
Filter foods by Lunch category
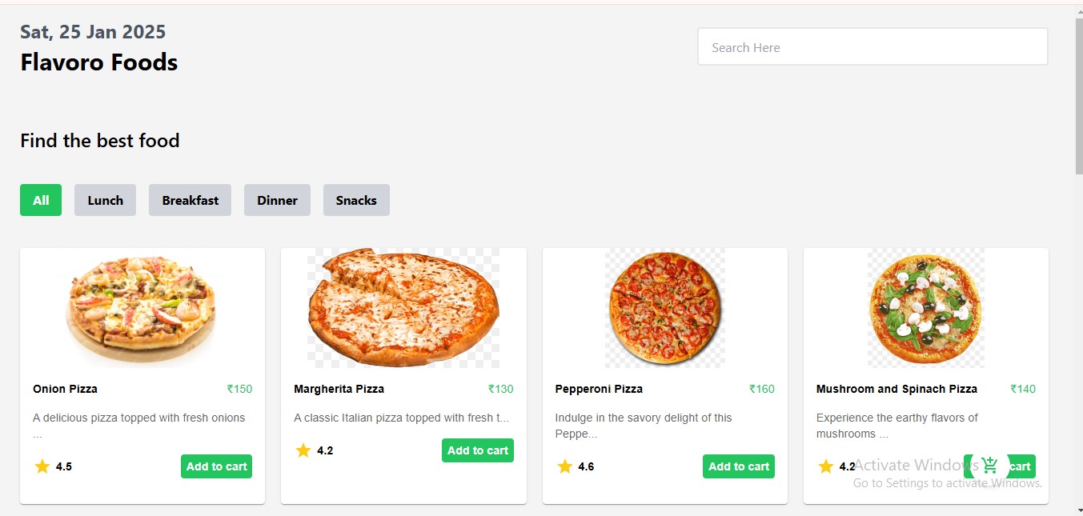(x=105, y=200)
